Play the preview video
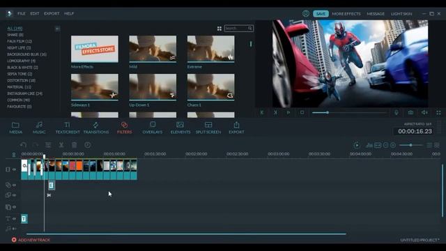Screen dimensions: 446x251 [289, 113]
